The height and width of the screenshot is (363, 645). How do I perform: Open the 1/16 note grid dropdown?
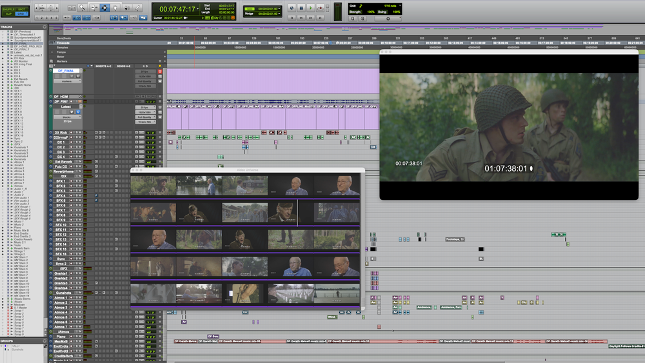401,6
